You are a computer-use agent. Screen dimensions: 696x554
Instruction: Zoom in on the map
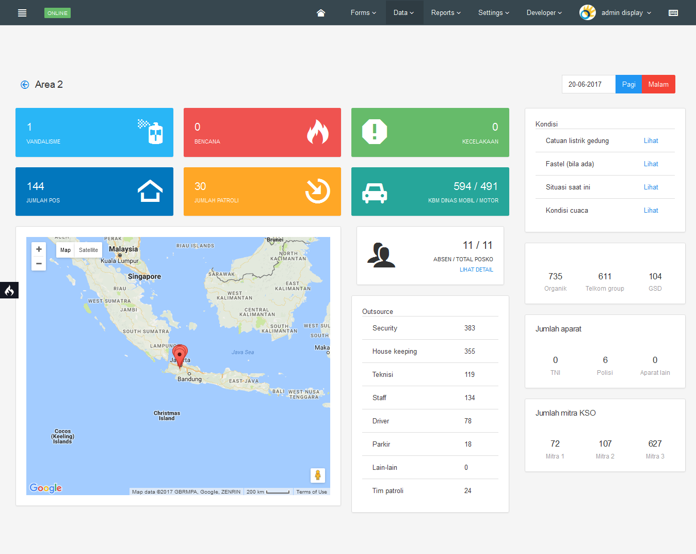pos(39,249)
